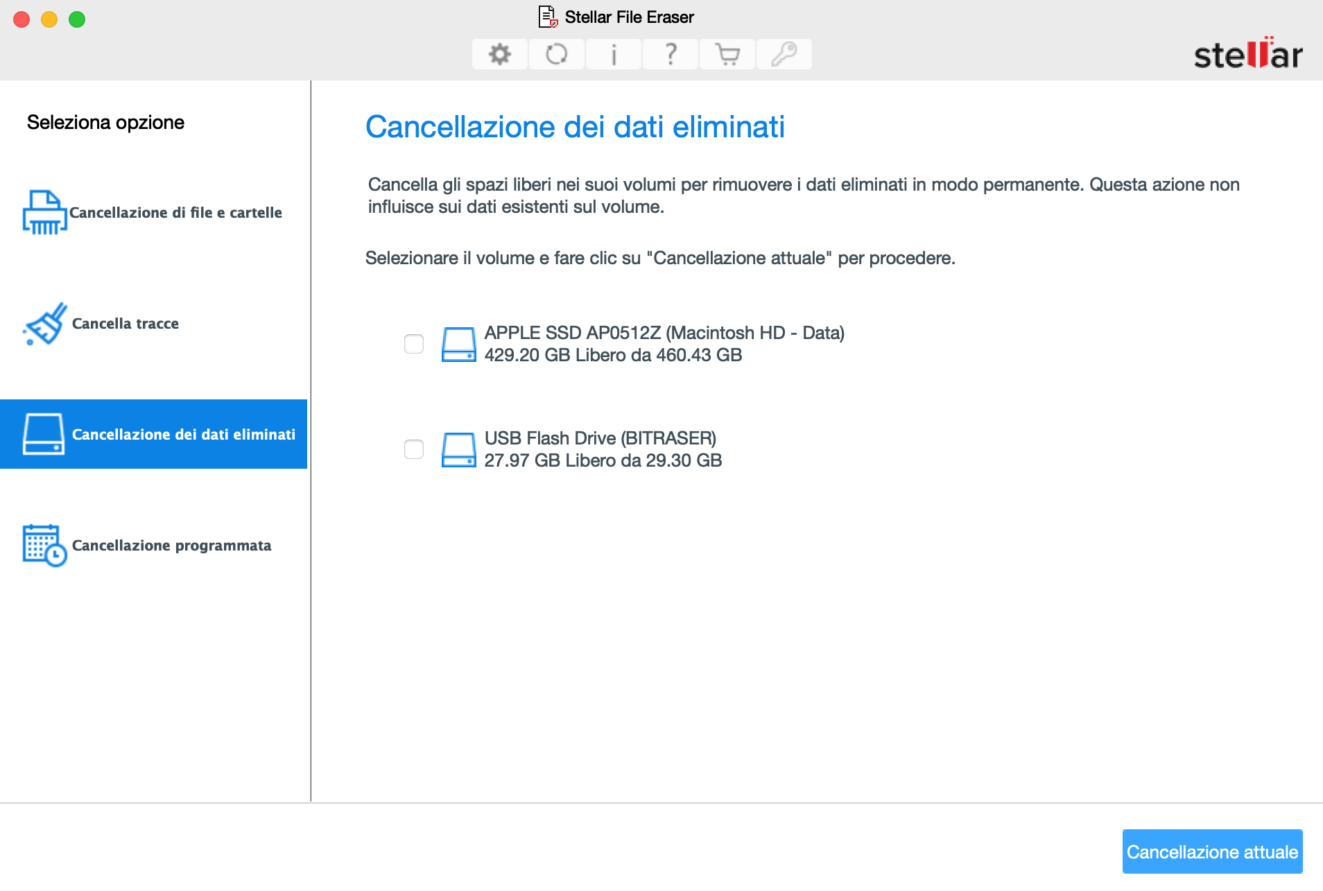This screenshot has height=891, width=1323.
Task: Click the stellar logo
Action: (x=1248, y=53)
